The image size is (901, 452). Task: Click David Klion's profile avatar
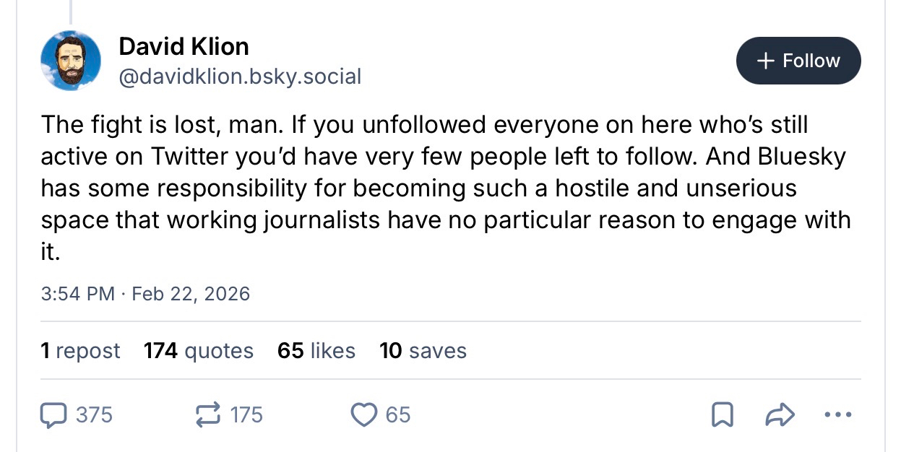coord(71,61)
